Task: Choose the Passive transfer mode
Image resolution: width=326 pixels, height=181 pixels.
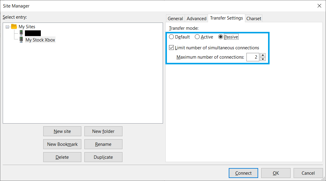Action: point(221,37)
